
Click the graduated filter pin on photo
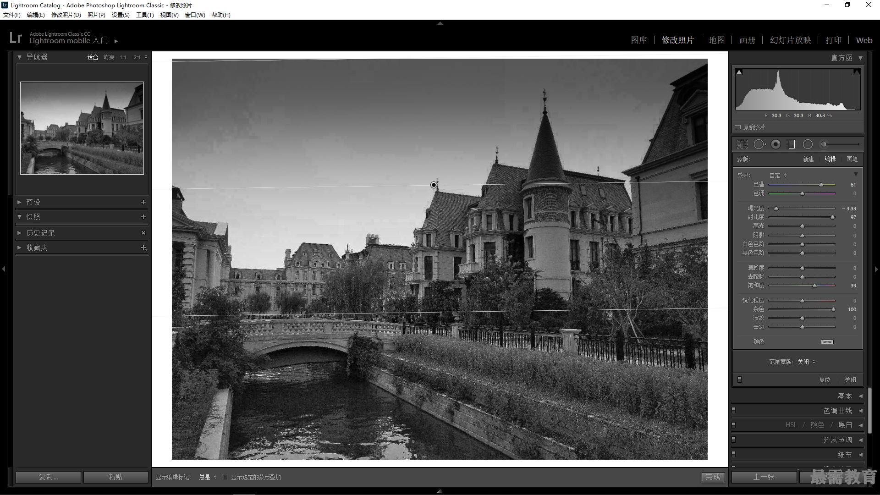[x=434, y=185]
